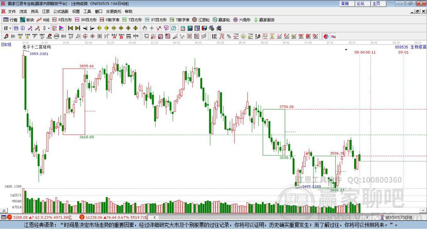This screenshot has width=427, height=229.
Task: Select the Gann fan lines tool
Action: [x=153, y=36]
